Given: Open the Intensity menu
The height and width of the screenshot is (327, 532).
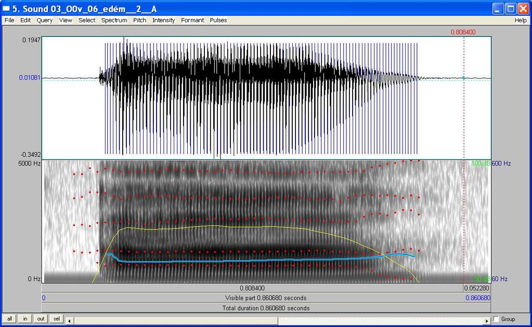Looking at the screenshot, I should coord(163,20).
